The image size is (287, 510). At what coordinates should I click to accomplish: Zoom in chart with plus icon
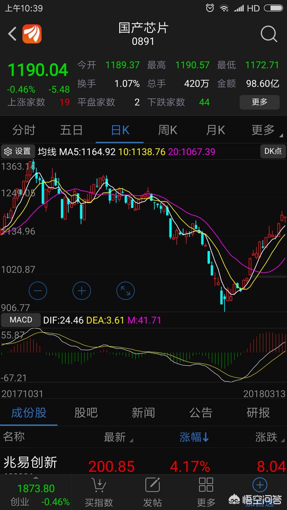click(x=82, y=291)
